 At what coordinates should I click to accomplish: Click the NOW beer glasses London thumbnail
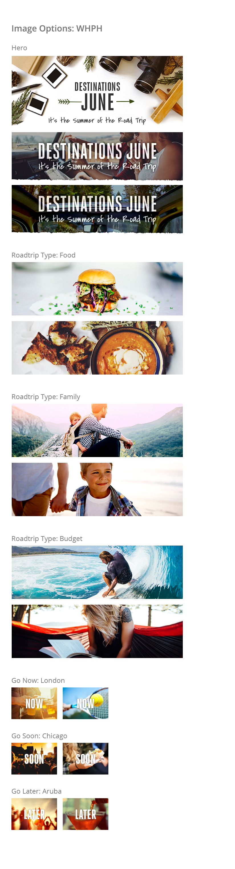34,703
